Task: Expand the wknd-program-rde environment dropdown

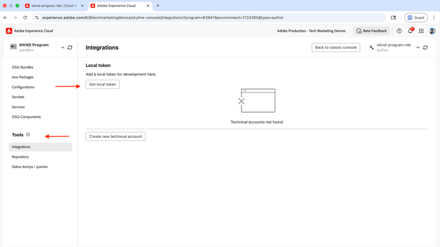Action: pyautogui.click(x=418, y=47)
